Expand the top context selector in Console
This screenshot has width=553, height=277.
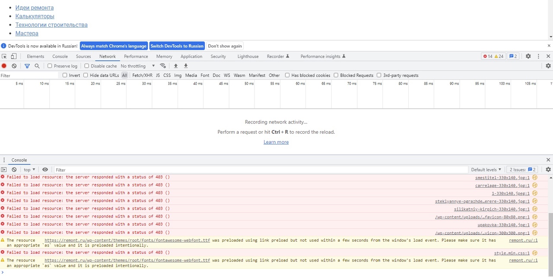29,170
